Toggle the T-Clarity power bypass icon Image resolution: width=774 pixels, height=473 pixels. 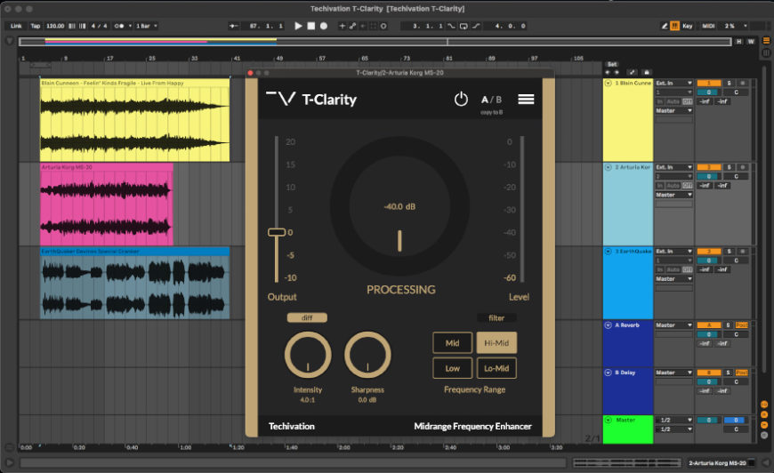(461, 100)
